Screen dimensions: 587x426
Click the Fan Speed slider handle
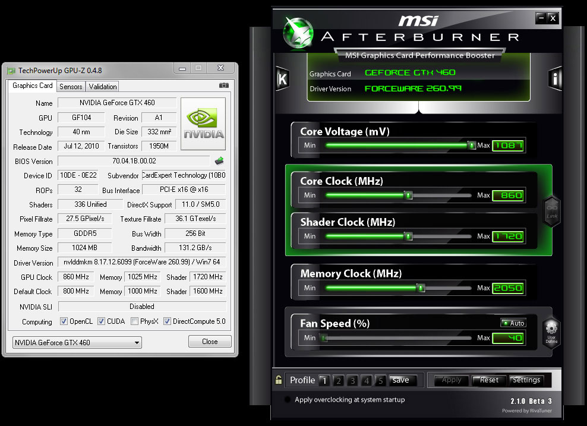[324, 338]
